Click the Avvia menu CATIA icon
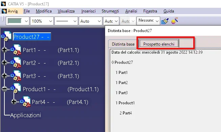The image size is (221, 132). 4,11
